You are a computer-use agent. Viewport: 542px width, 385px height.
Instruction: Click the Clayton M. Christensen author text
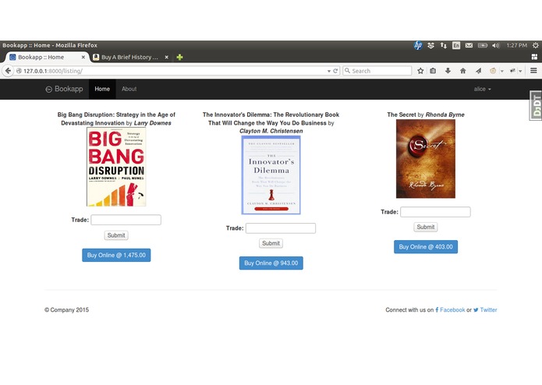pos(271,131)
